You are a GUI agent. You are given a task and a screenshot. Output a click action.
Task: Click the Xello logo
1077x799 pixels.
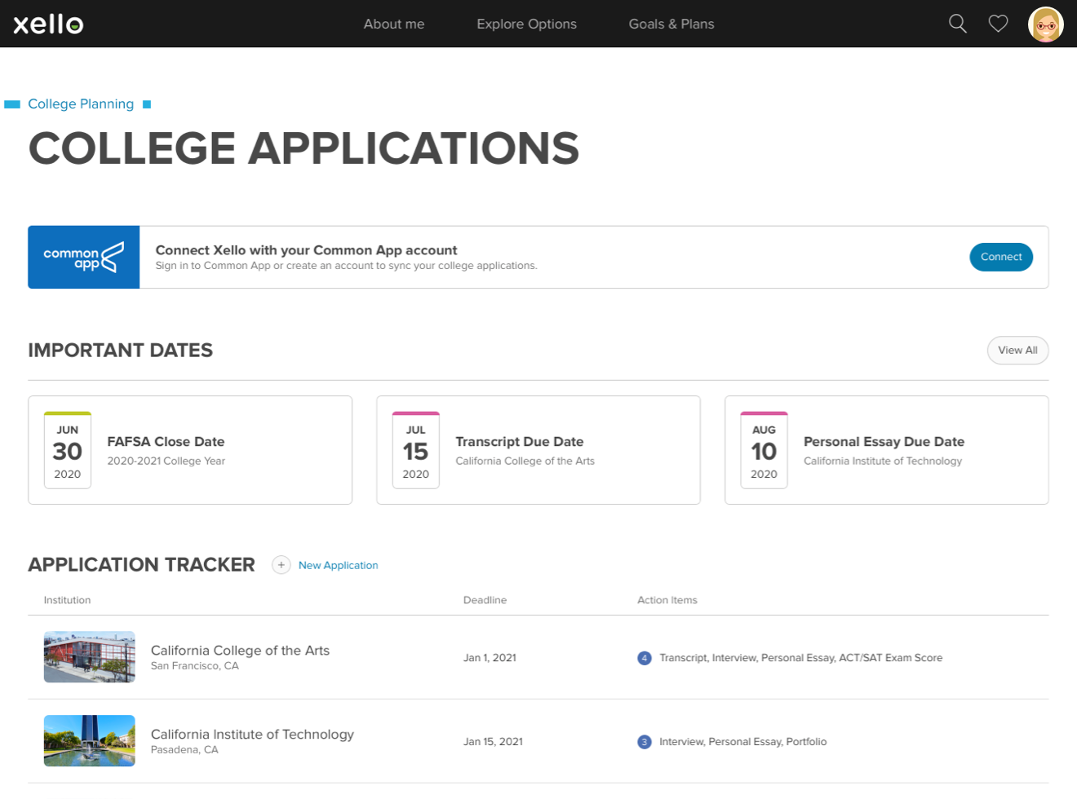click(48, 24)
